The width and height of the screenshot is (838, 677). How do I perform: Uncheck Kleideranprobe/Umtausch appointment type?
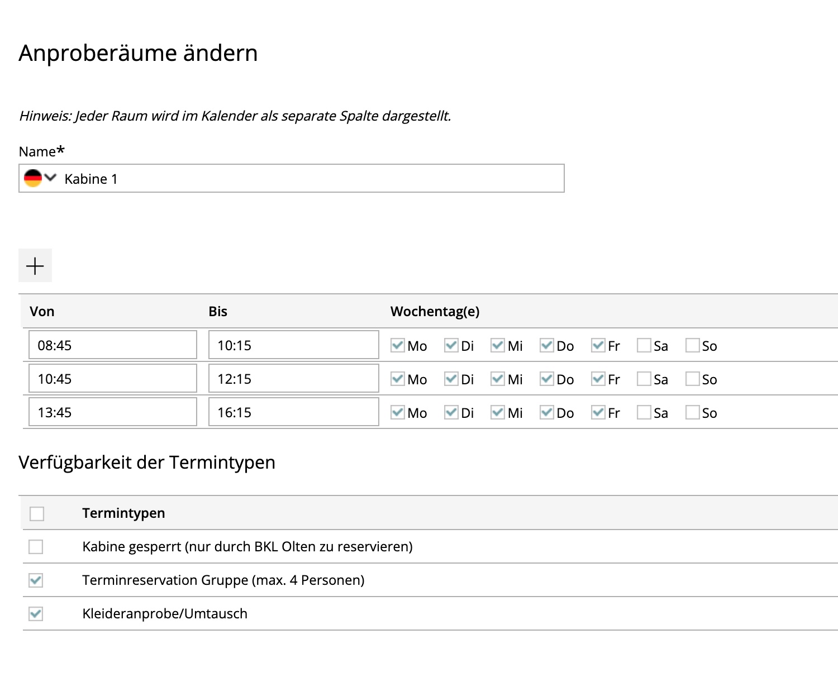tap(36, 614)
